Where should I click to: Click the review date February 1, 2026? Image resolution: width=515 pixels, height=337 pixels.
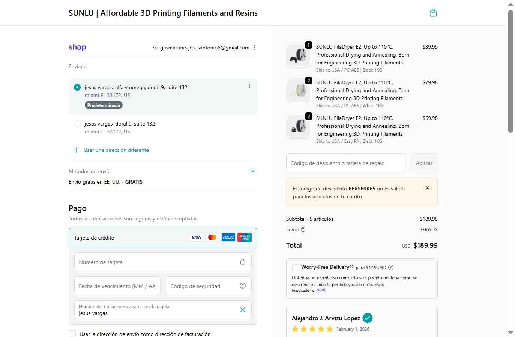pos(353,329)
